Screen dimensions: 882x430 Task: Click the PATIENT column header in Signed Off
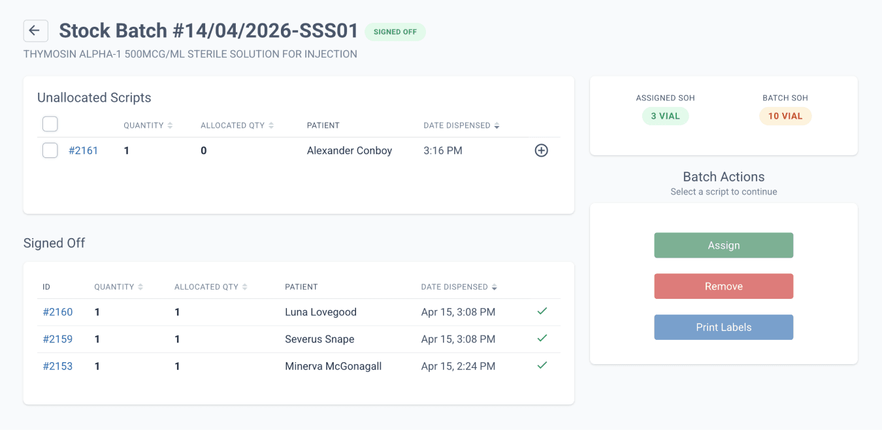[x=301, y=287]
